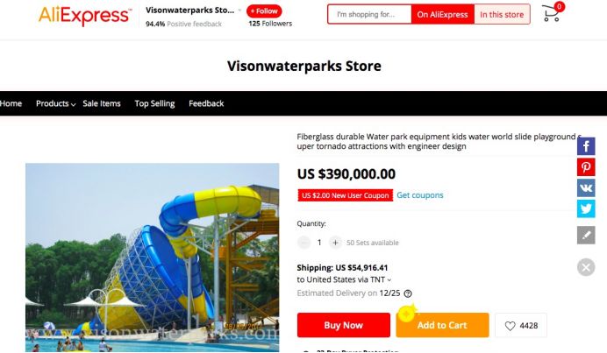Screen dimensions: 607x353
Task: Share product on Pinterest
Action: tap(586, 167)
